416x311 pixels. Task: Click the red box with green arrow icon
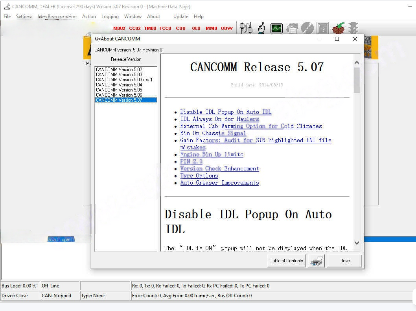[x=338, y=28]
